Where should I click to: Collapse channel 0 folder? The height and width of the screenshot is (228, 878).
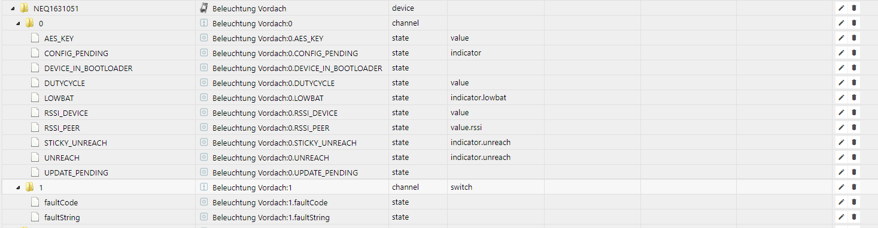tap(19, 24)
